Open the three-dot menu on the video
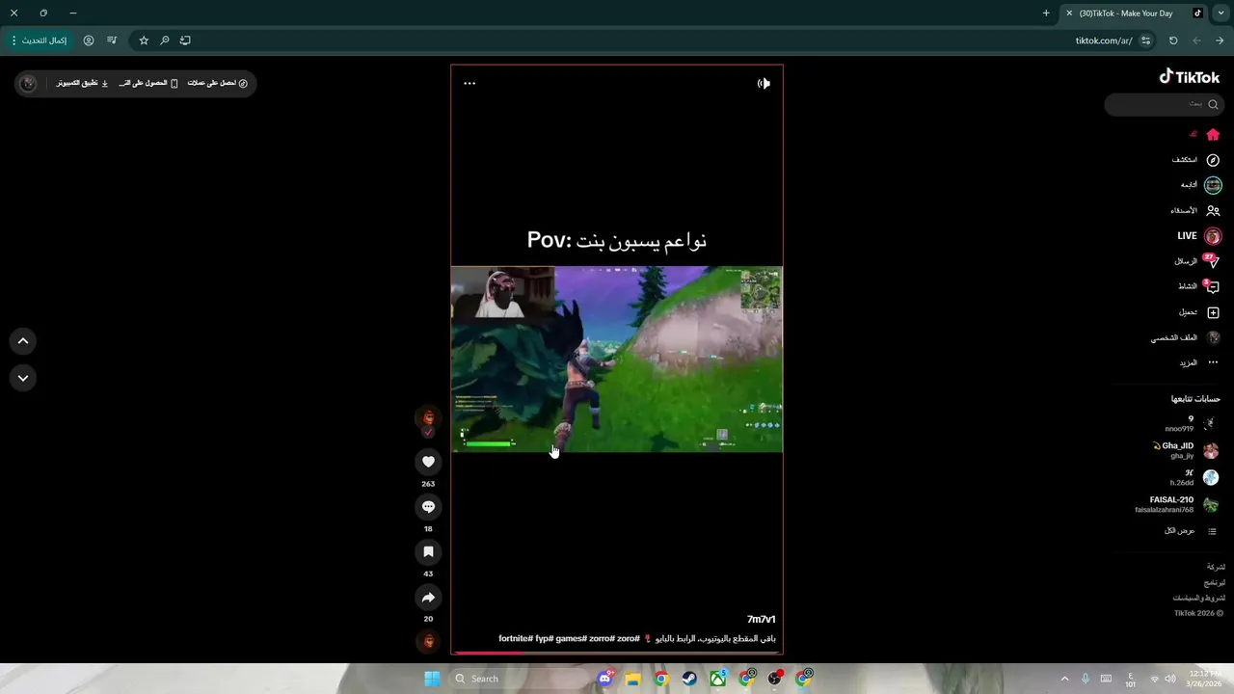This screenshot has height=694, width=1234. (x=469, y=83)
